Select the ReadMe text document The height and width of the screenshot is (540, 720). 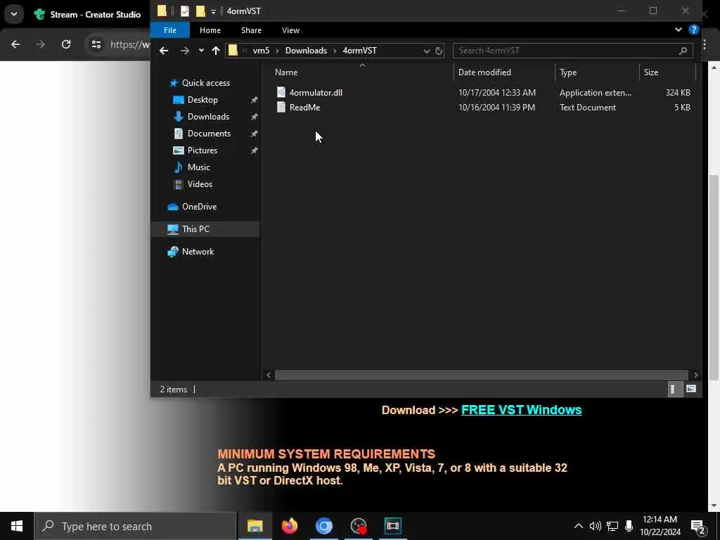pos(304,107)
